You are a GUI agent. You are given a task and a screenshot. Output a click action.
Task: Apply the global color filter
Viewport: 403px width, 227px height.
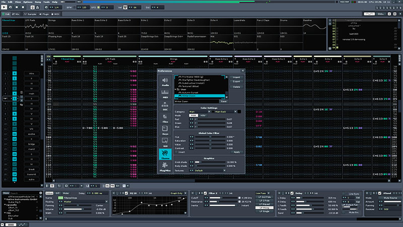[237, 152]
